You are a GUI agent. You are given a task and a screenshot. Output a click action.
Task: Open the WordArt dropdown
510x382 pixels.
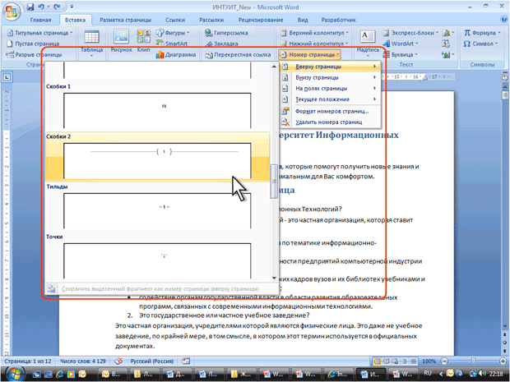pyautogui.click(x=401, y=44)
